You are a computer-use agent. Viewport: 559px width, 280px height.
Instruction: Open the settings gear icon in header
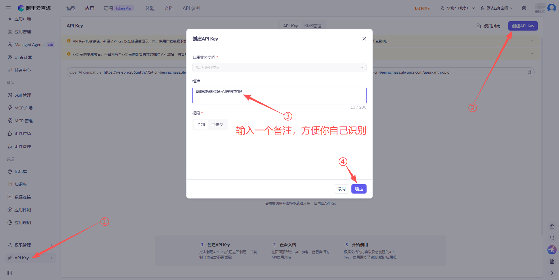pos(524,8)
